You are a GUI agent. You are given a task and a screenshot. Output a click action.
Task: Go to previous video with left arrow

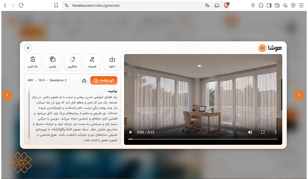point(7,95)
